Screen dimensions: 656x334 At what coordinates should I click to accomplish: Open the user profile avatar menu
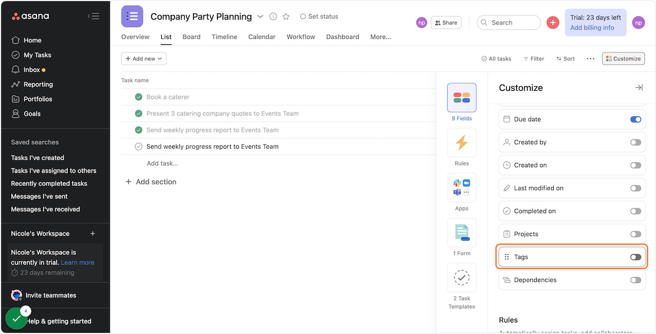coord(639,22)
